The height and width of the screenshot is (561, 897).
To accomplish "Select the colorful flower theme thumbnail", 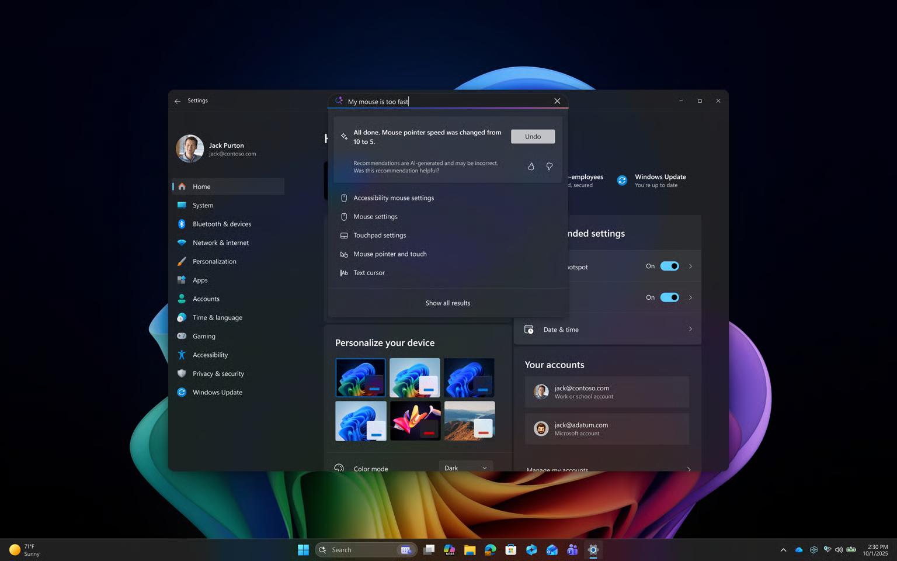I will point(415,421).
